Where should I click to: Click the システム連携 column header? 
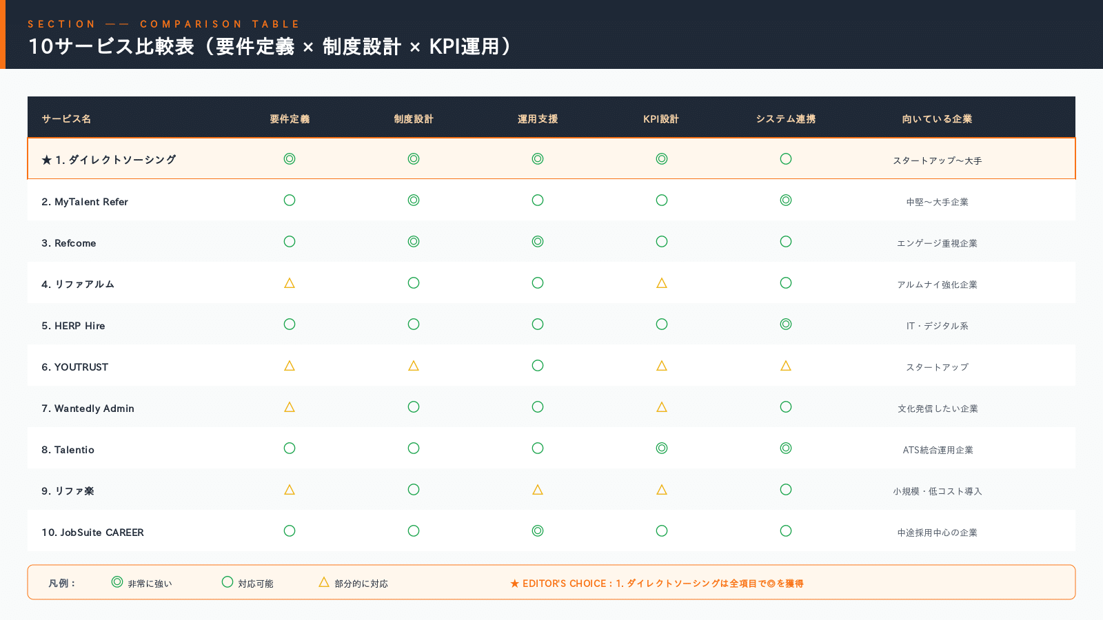(786, 119)
